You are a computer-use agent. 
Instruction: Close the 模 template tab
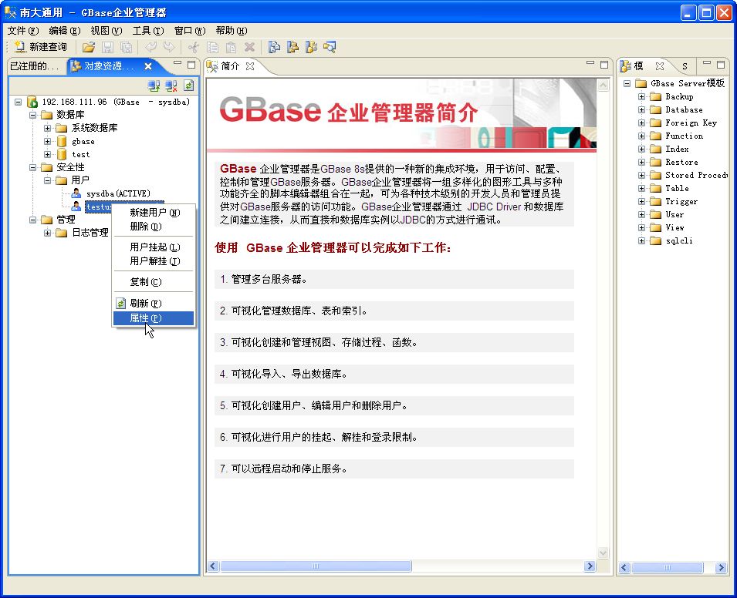pos(660,66)
